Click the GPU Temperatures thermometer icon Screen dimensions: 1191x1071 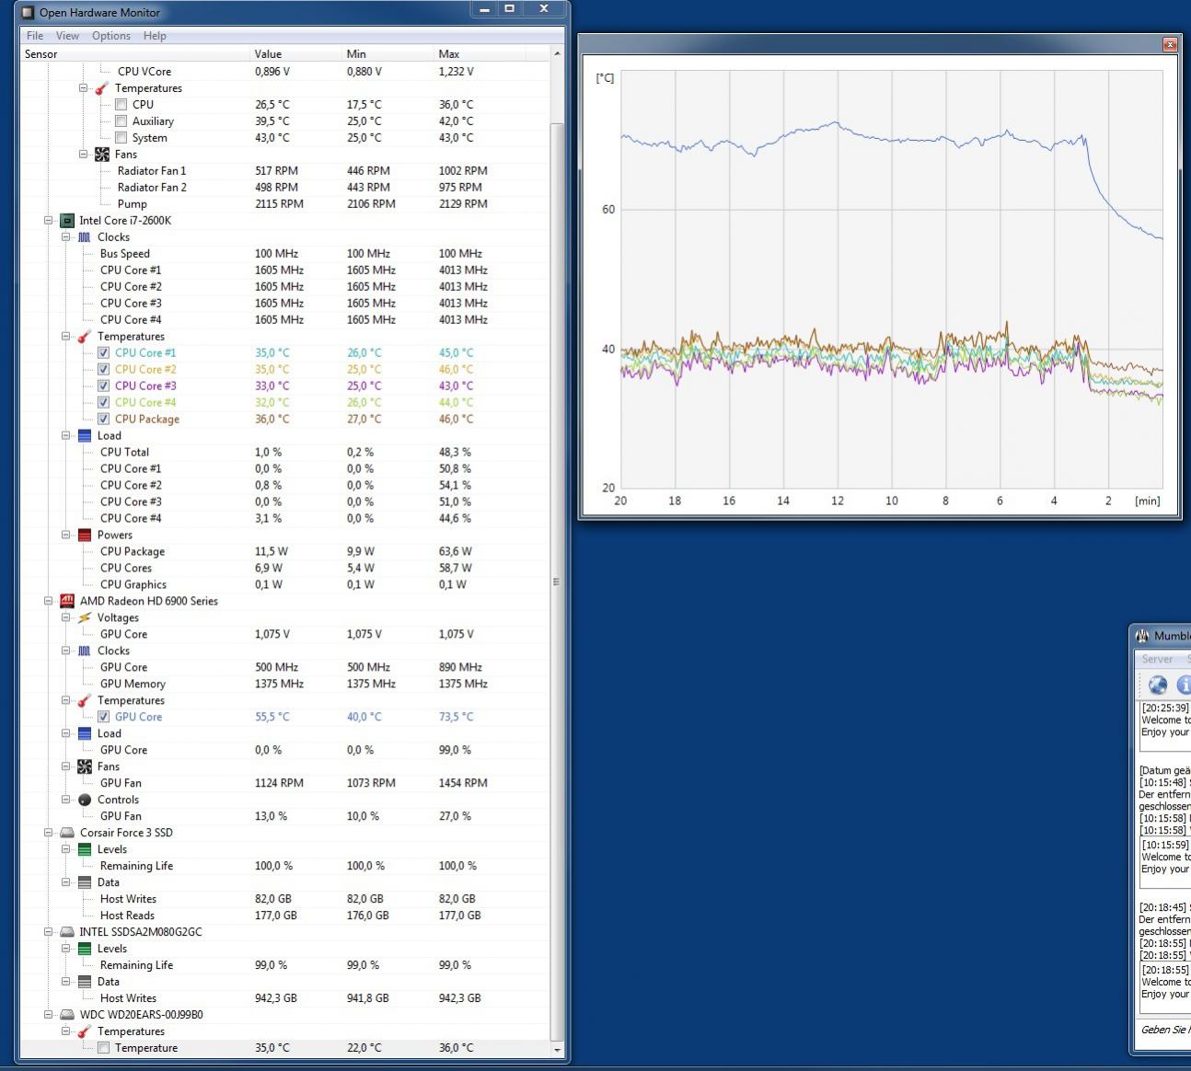pos(85,700)
